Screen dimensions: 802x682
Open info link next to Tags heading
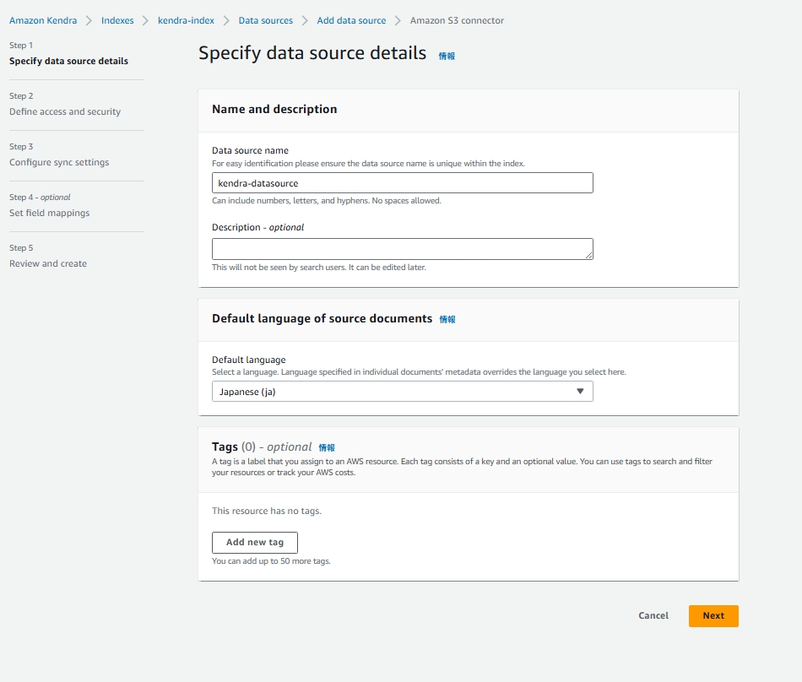(x=327, y=447)
